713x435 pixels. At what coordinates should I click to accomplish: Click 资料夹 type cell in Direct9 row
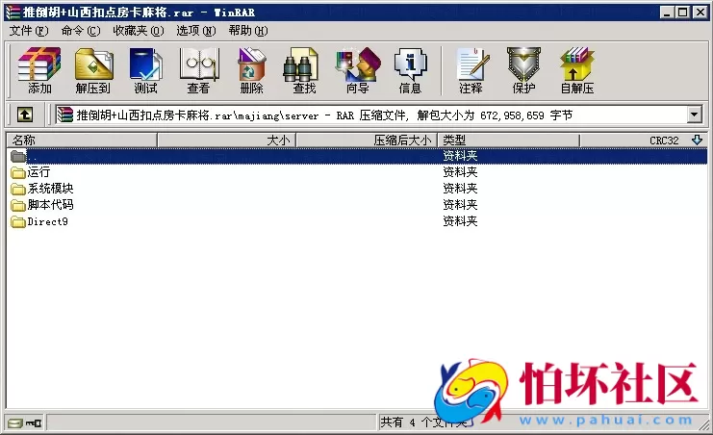[x=460, y=221]
